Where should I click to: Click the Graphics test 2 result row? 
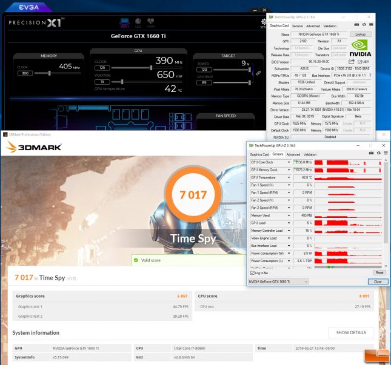point(102,316)
